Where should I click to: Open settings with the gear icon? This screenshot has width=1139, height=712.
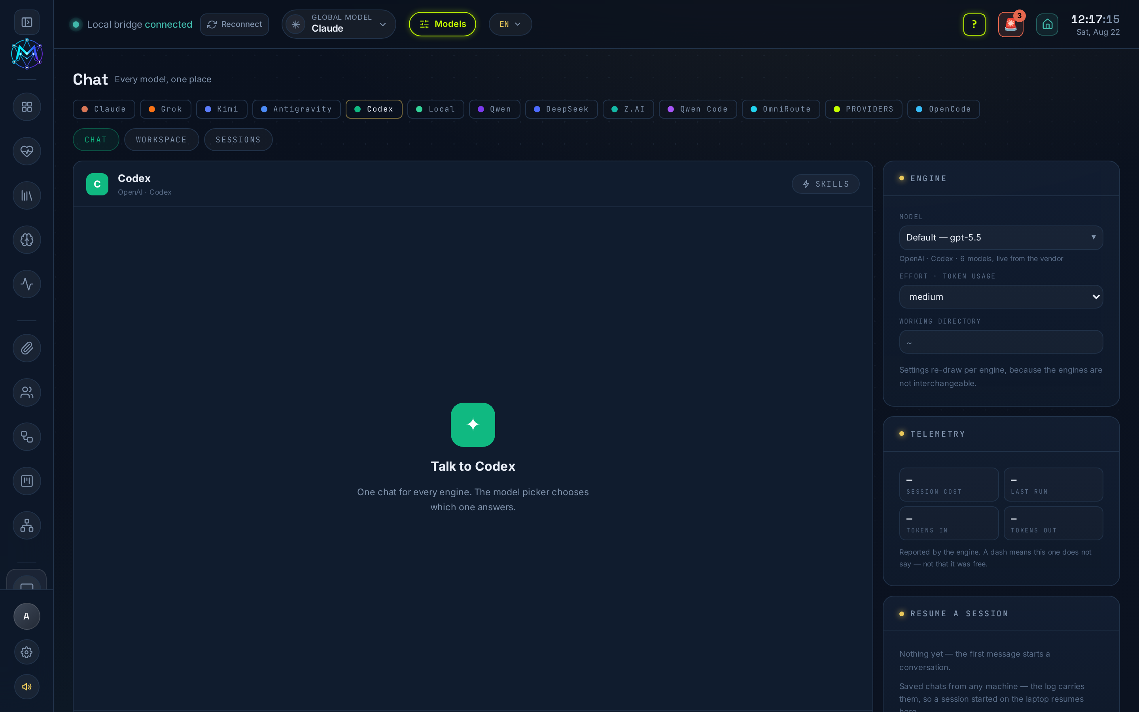(x=27, y=652)
